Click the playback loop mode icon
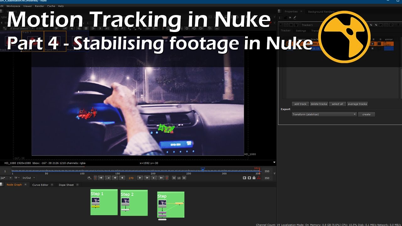The image size is (402, 226). click(90, 178)
